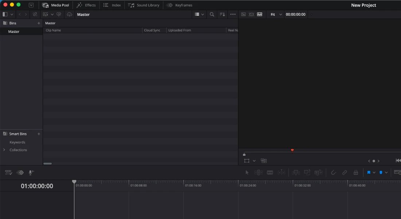The height and width of the screenshot is (219, 401).
Task: Open media pool search
Action: (x=212, y=14)
